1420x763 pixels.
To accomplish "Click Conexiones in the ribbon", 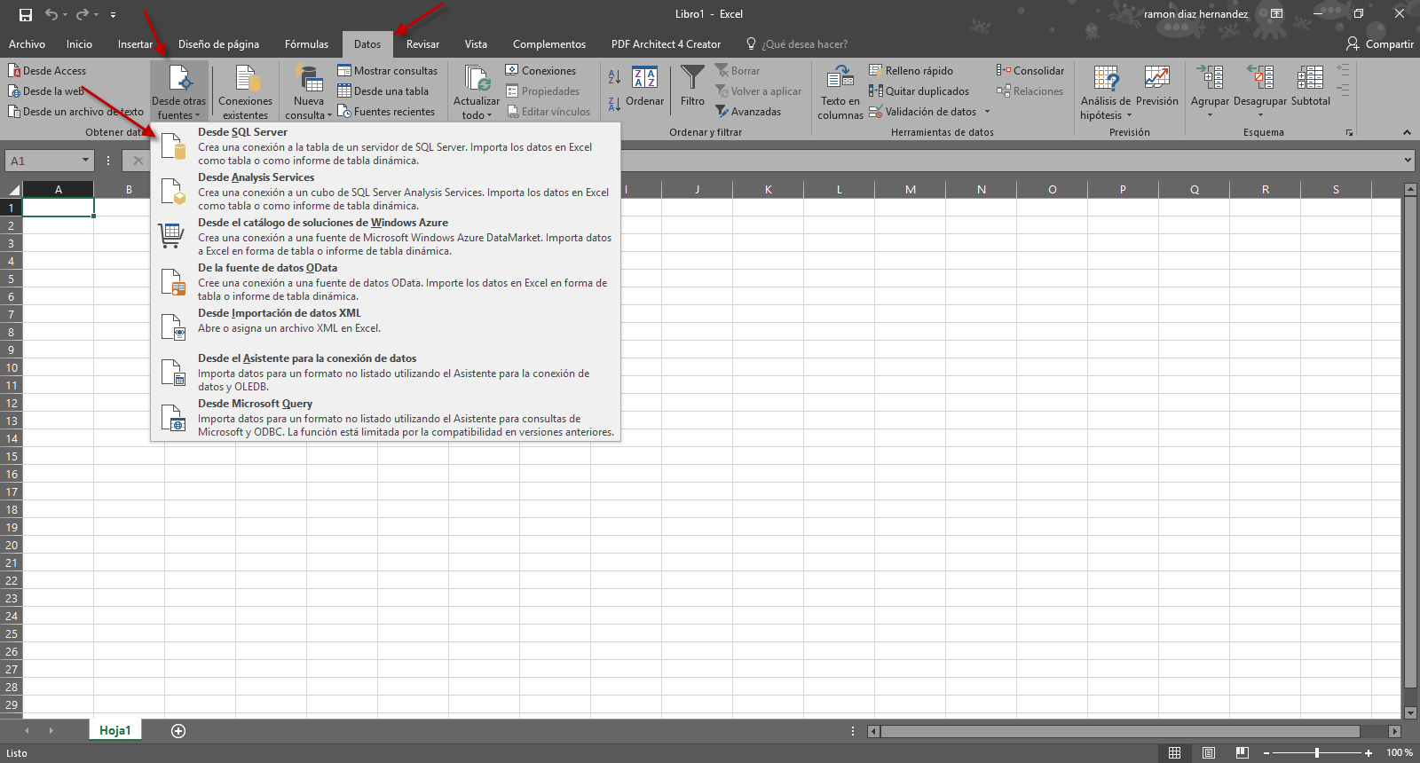I will point(540,71).
